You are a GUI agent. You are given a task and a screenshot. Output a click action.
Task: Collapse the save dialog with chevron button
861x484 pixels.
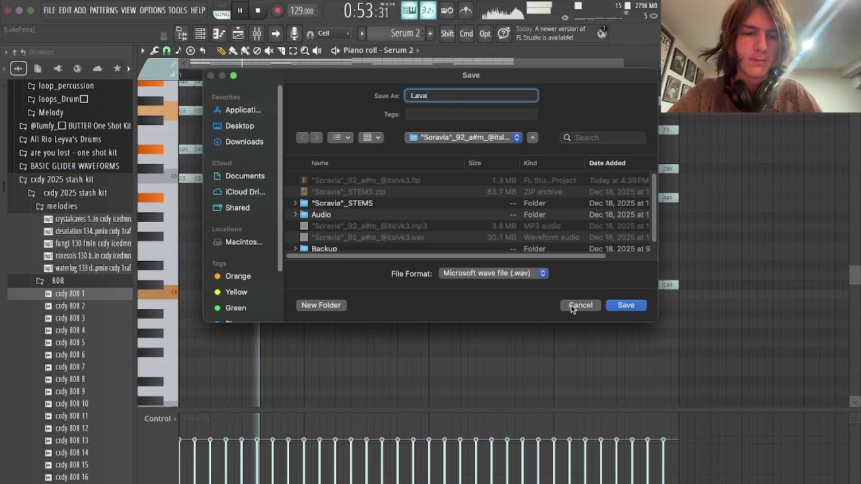pos(532,137)
